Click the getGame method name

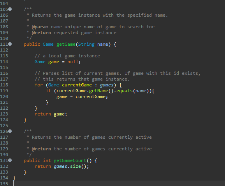coord(66,45)
